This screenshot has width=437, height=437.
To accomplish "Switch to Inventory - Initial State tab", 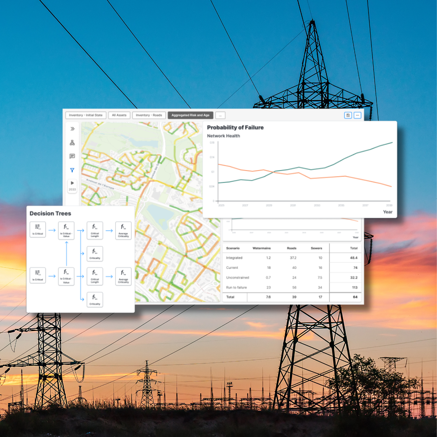I will pyautogui.click(x=86, y=115).
